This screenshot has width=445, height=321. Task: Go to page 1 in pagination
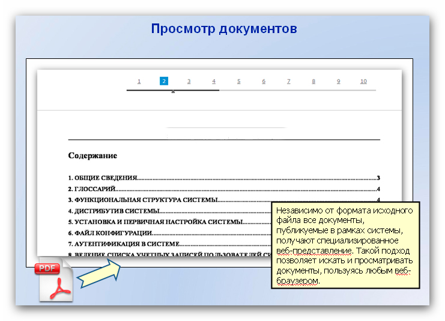pyautogui.click(x=139, y=82)
